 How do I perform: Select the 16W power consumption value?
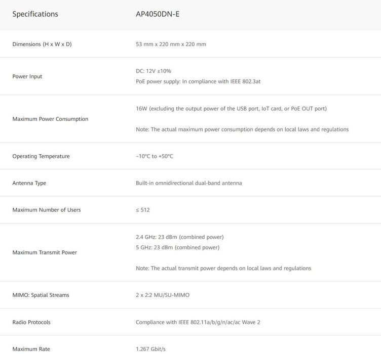[231, 109]
